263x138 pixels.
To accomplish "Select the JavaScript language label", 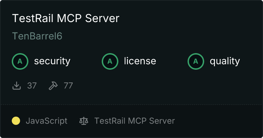I will (x=47, y=121).
